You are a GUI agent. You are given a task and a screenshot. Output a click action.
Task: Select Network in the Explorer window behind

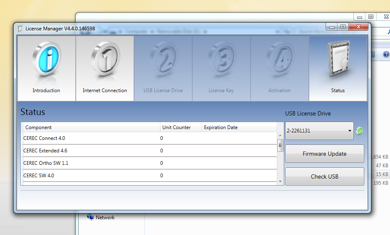click(x=101, y=218)
